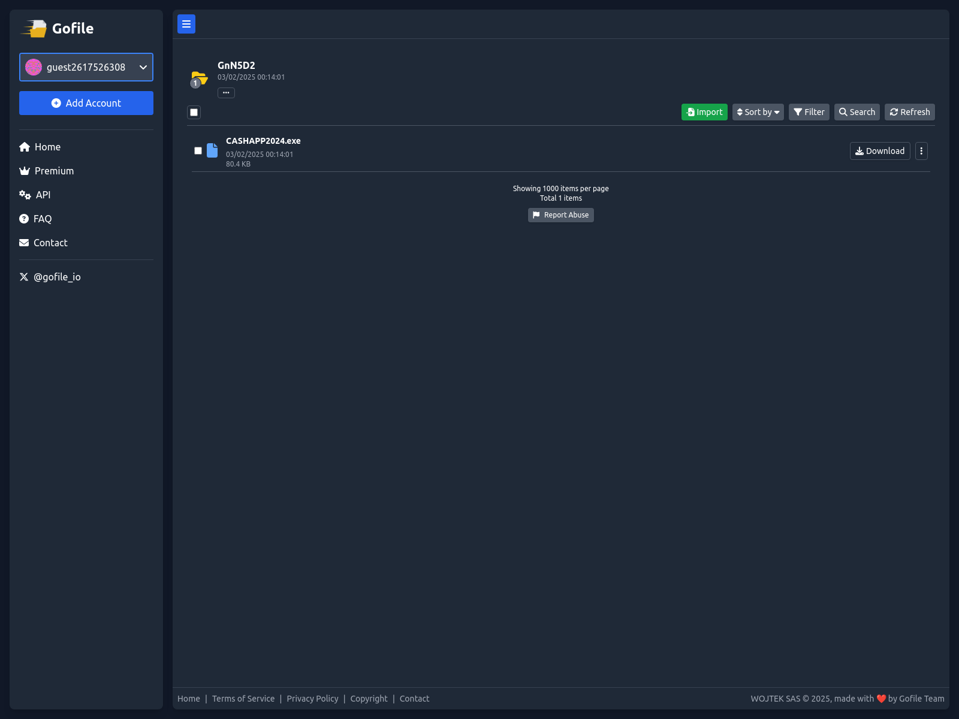Click the 'Showing 1000 items per page' text
This screenshot has width=959, height=719.
561,189
